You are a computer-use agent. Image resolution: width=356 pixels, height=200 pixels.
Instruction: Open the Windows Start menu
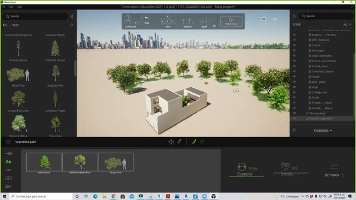[x=4, y=196]
